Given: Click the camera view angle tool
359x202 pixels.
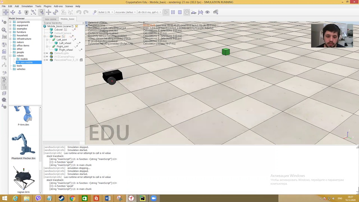Looking at the screenshot, I should click(26, 12).
